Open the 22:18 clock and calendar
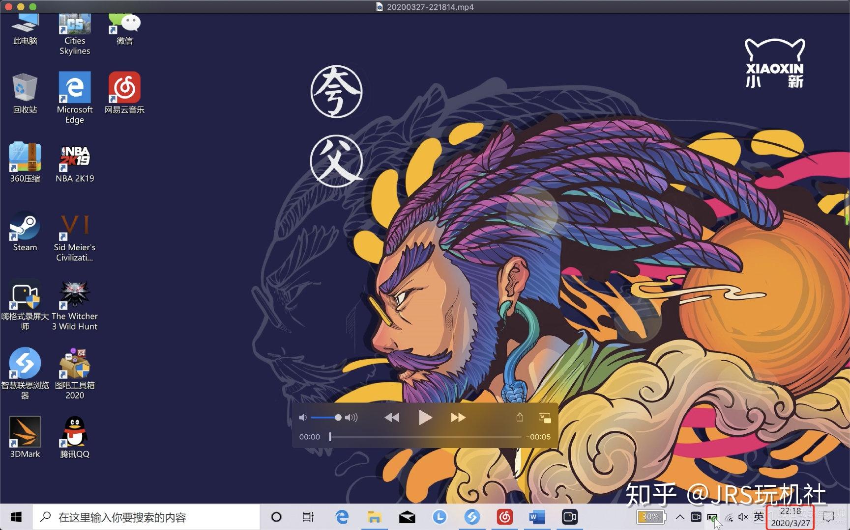 pos(791,517)
